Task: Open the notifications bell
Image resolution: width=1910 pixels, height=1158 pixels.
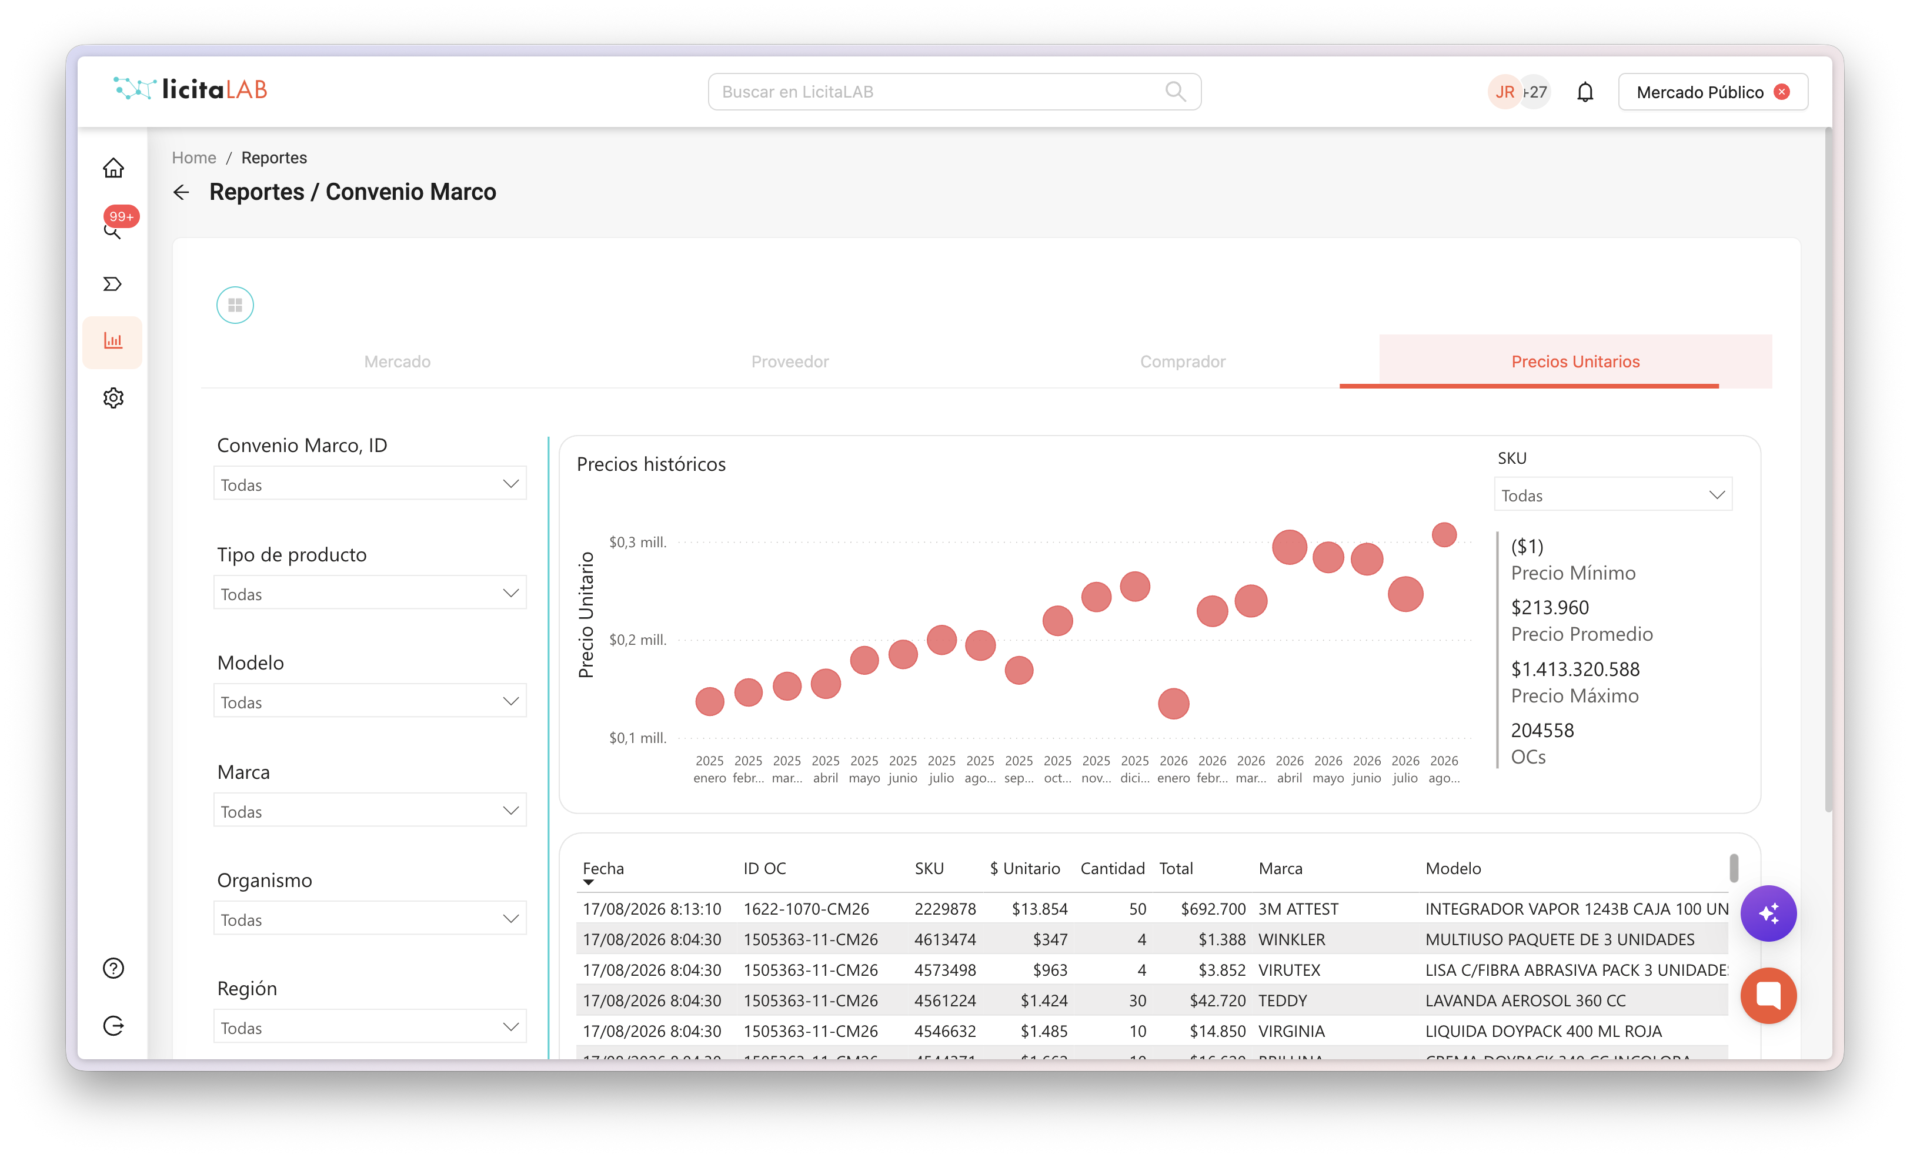Action: (x=1585, y=92)
